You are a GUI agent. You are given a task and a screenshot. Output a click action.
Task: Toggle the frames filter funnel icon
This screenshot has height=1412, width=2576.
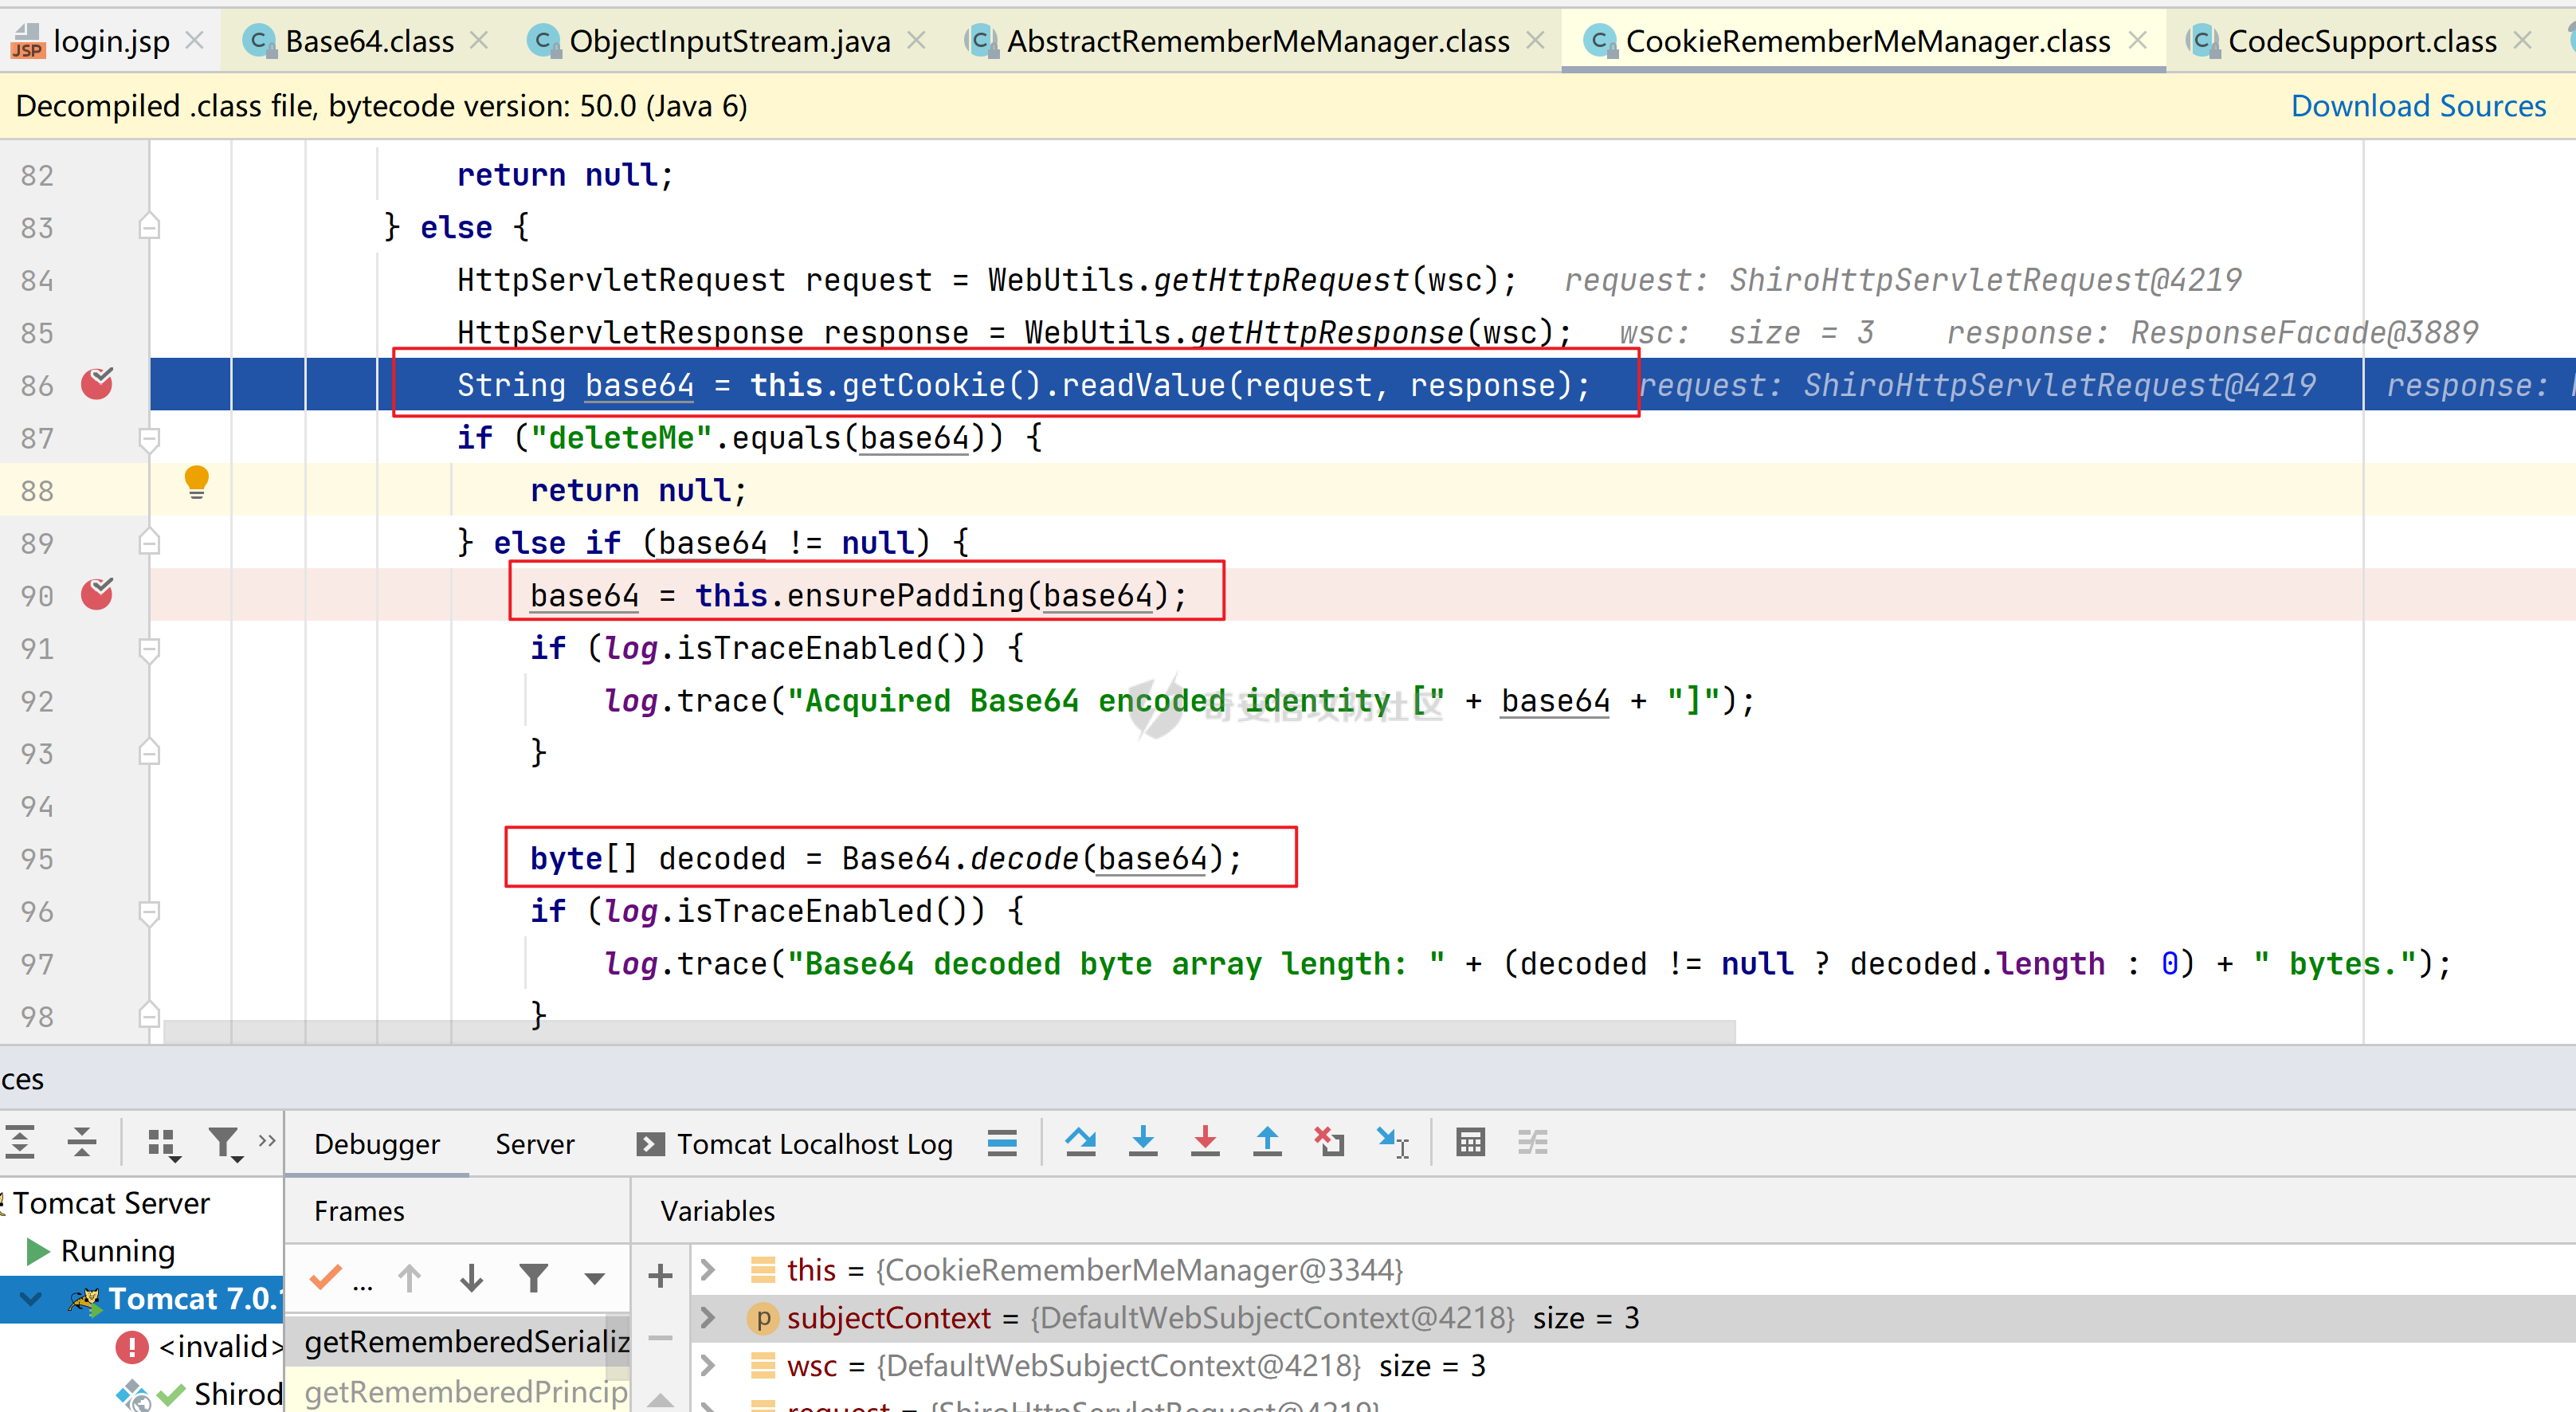[x=534, y=1277]
